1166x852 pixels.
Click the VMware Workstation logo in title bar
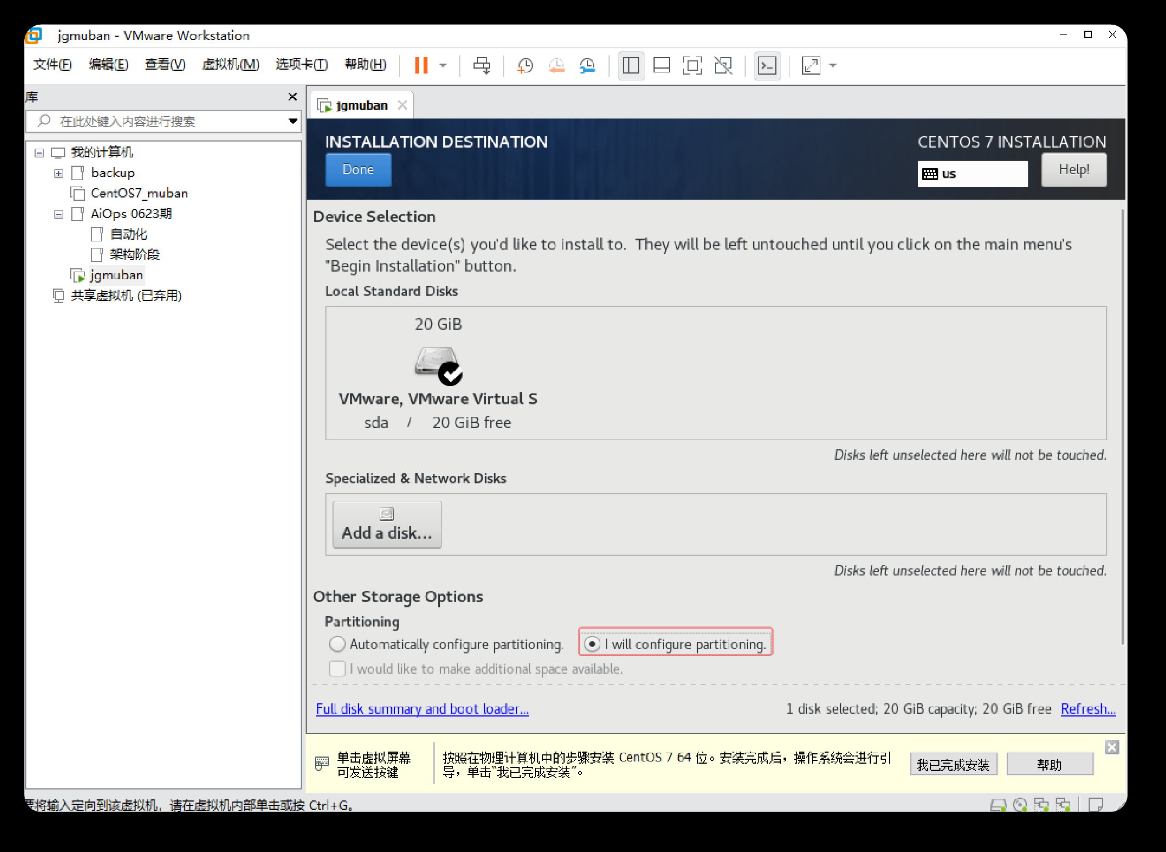point(34,36)
